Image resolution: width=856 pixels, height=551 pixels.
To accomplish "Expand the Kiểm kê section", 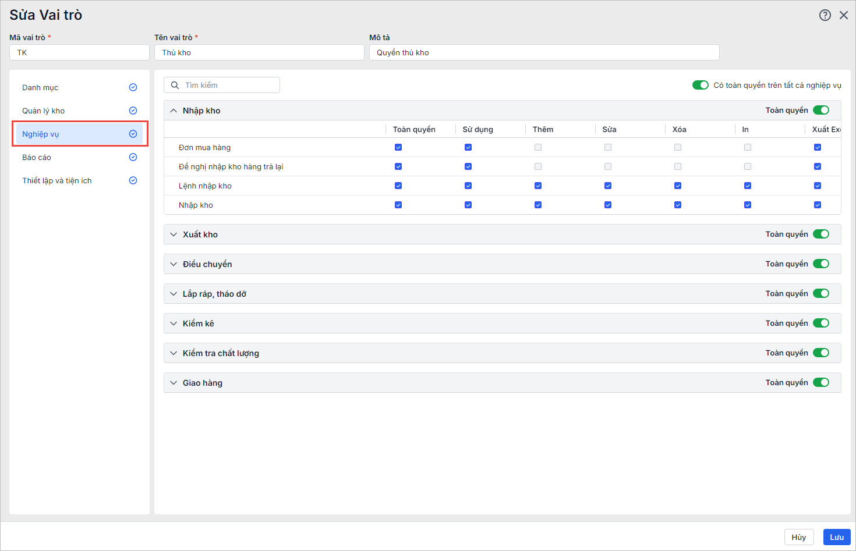I will click(x=174, y=324).
